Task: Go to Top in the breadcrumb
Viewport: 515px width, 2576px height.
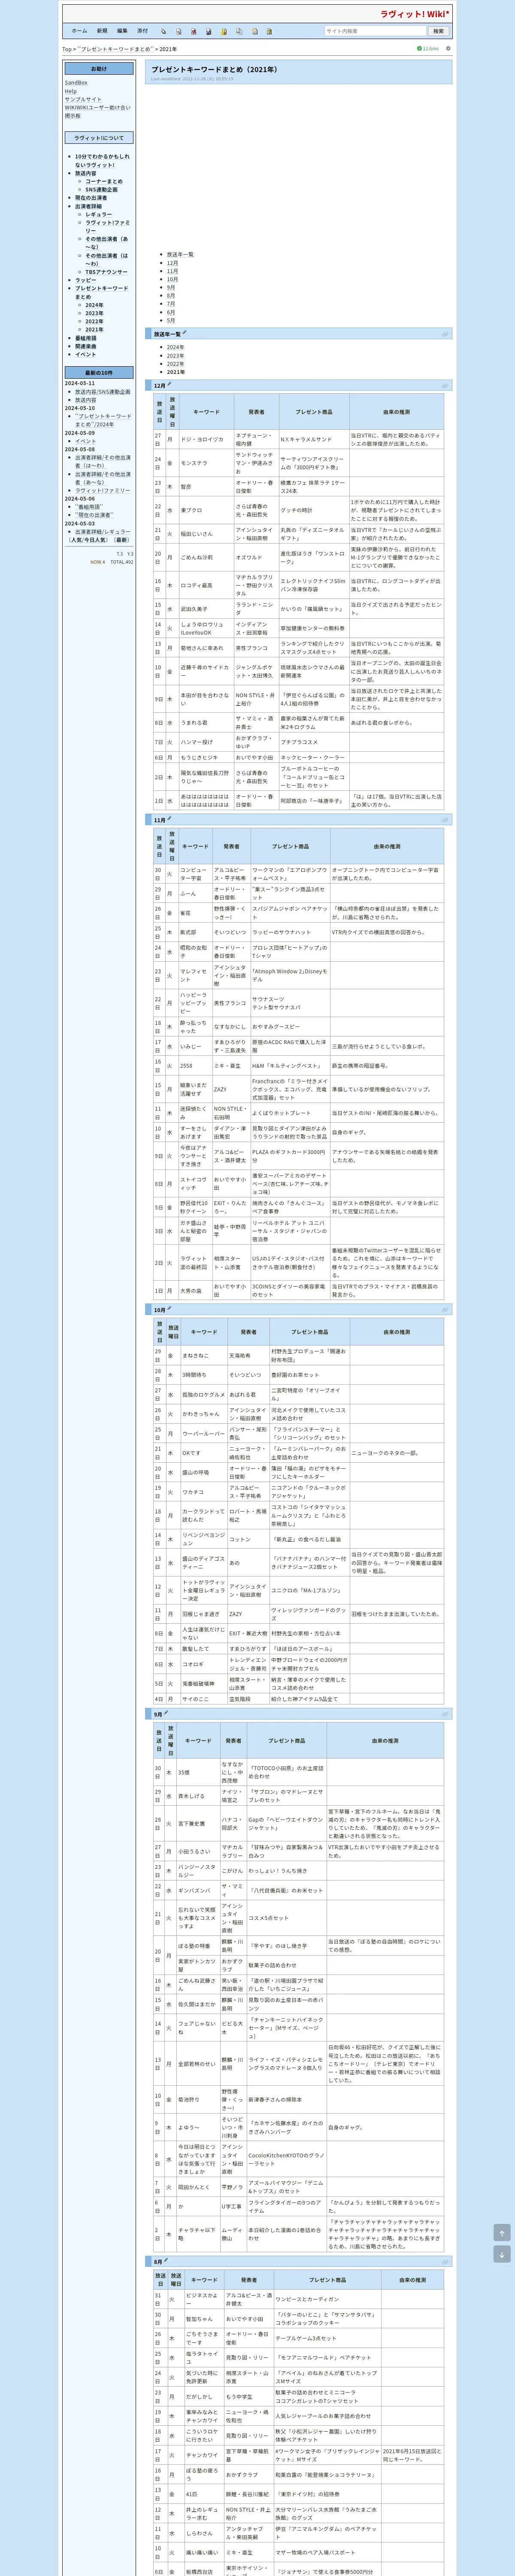Action: click(x=67, y=49)
